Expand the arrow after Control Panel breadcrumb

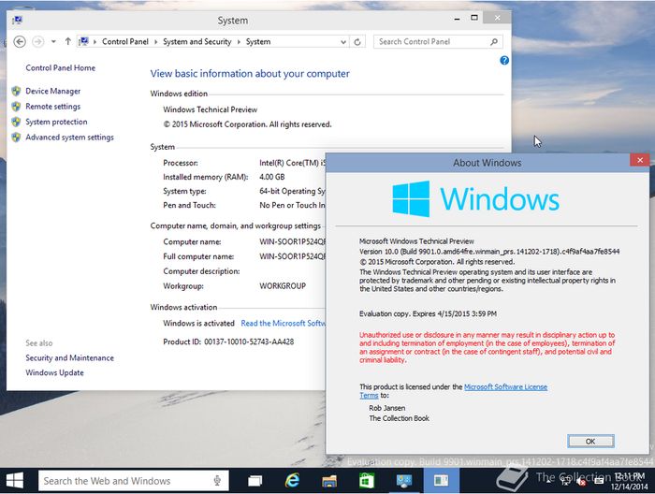(x=157, y=41)
